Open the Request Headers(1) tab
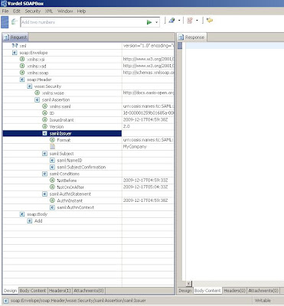This screenshot has width=284, height=306. point(60,291)
